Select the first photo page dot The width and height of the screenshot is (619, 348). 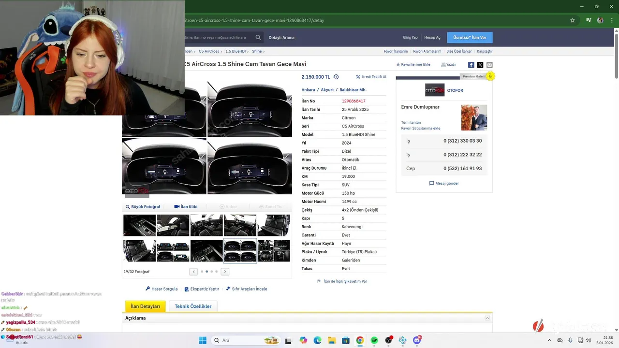coord(202,272)
